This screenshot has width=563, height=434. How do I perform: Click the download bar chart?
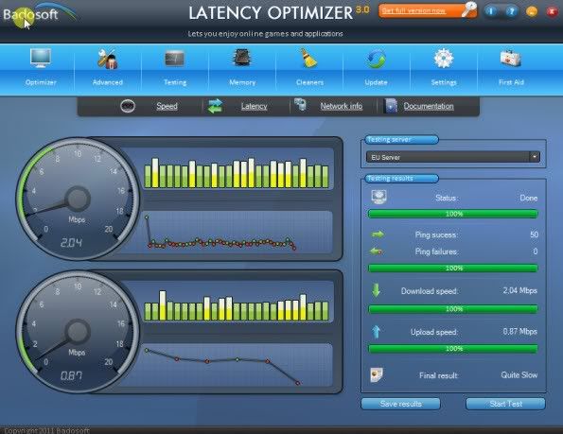pyautogui.click(x=237, y=173)
